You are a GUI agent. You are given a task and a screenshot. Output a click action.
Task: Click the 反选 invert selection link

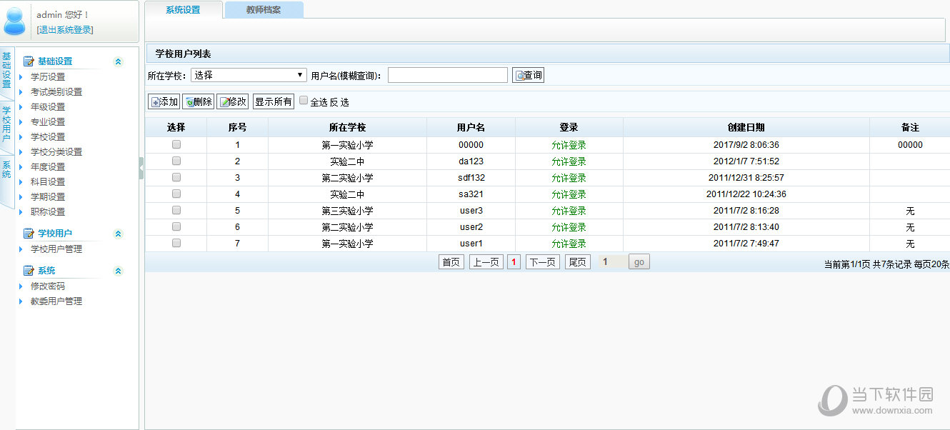coord(339,102)
